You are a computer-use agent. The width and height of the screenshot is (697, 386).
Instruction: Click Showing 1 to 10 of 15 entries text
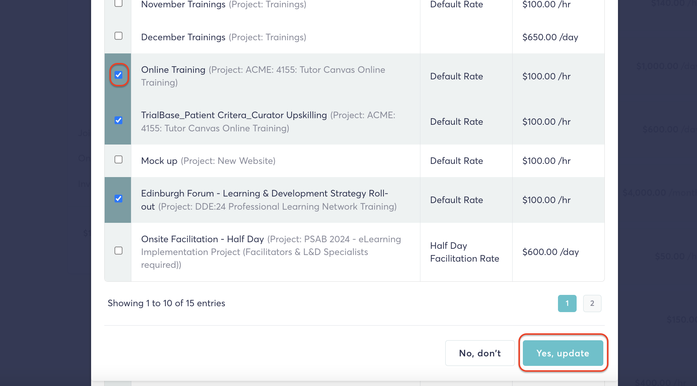pos(166,303)
